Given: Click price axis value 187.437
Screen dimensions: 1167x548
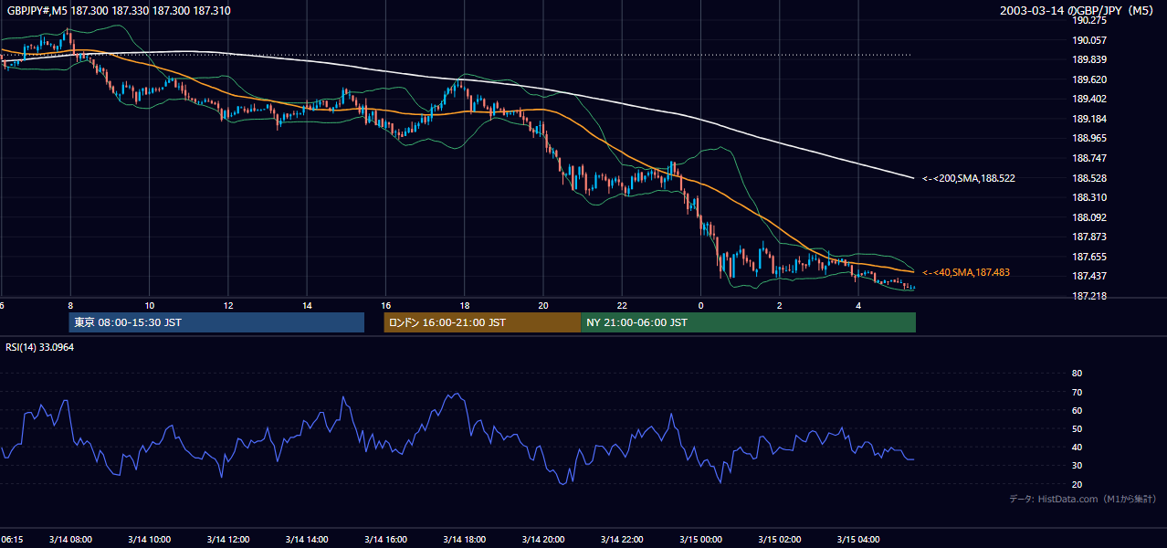Looking at the screenshot, I should [x=1089, y=276].
